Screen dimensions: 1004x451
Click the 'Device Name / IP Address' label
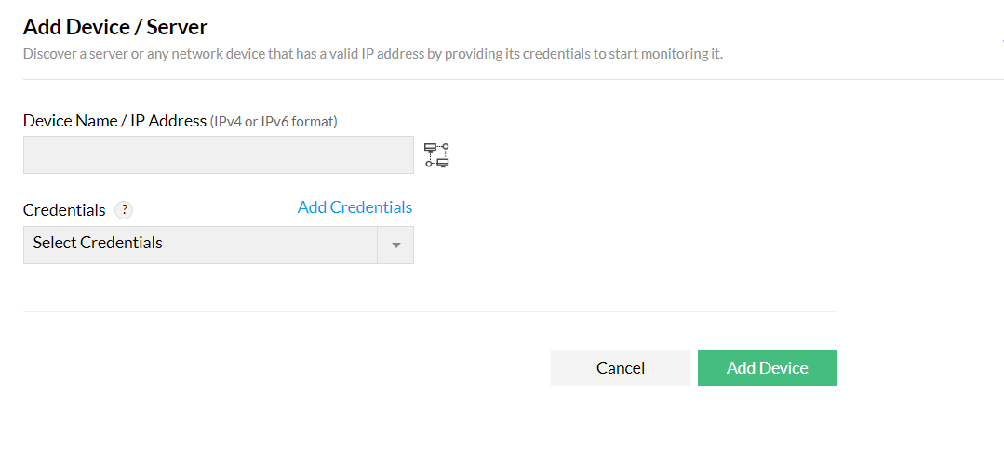(x=114, y=120)
